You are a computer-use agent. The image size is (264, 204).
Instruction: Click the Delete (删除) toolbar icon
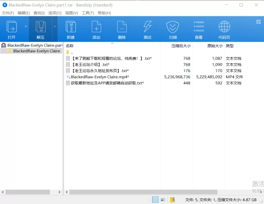122,27
